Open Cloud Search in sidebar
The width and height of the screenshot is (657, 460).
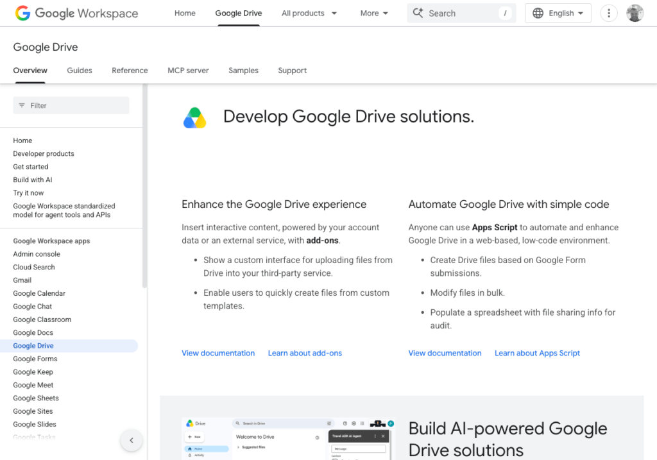tap(34, 267)
